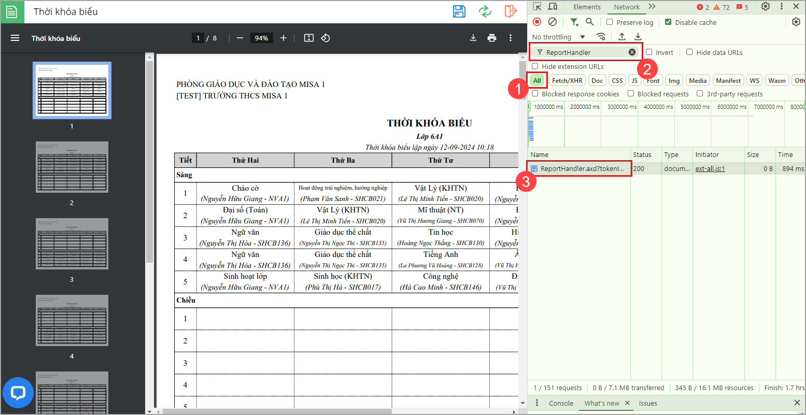Toggle the Invert filter checkbox
Screen dimensions: 806x415
pos(649,52)
